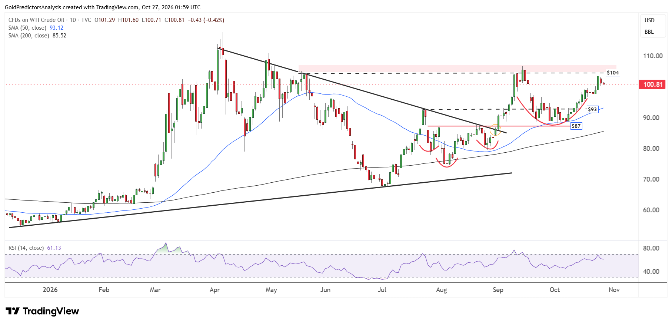Click the red 100.81 current price tag
The height and width of the screenshot is (325, 672).
click(x=653, y=84)
